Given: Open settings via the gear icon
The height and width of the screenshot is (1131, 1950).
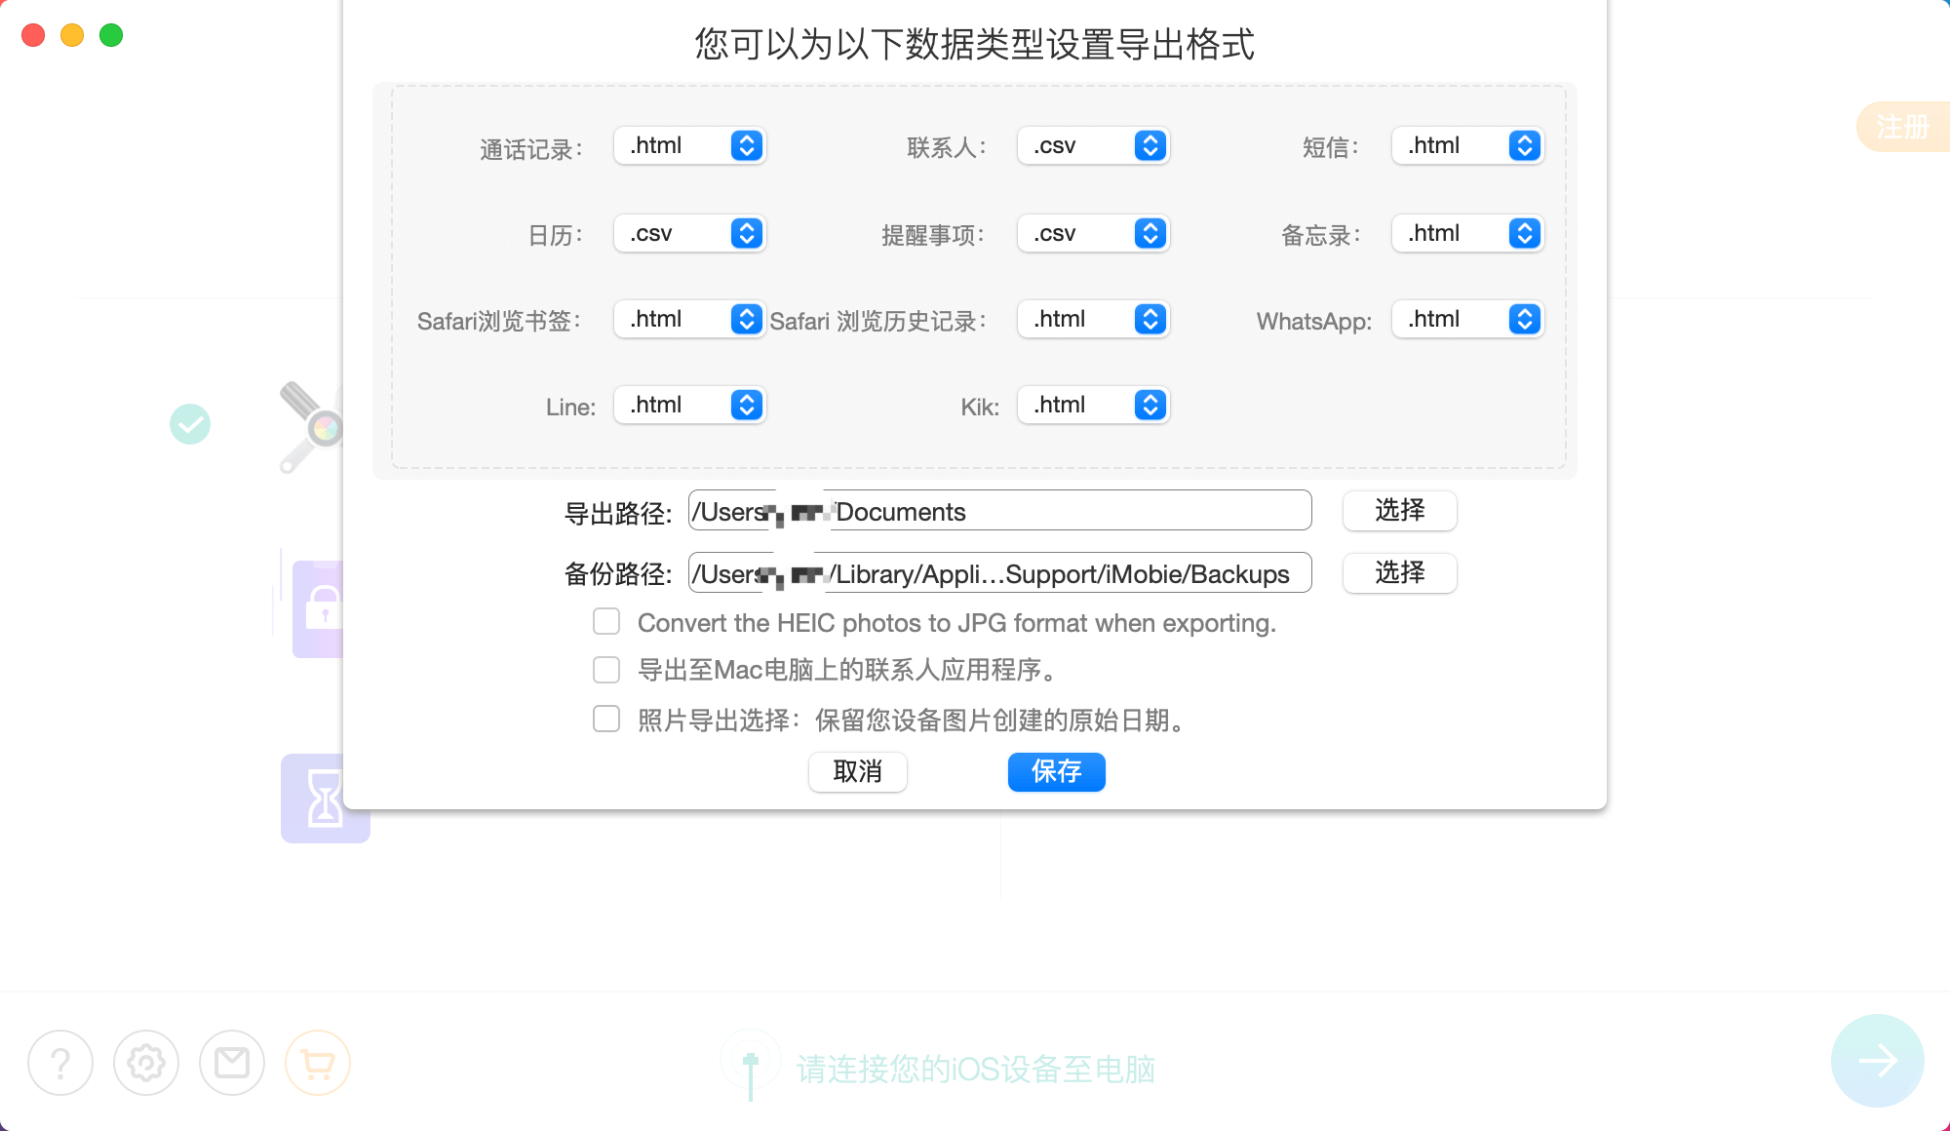Looking at the screenshot, I should tap(146, 1063).
